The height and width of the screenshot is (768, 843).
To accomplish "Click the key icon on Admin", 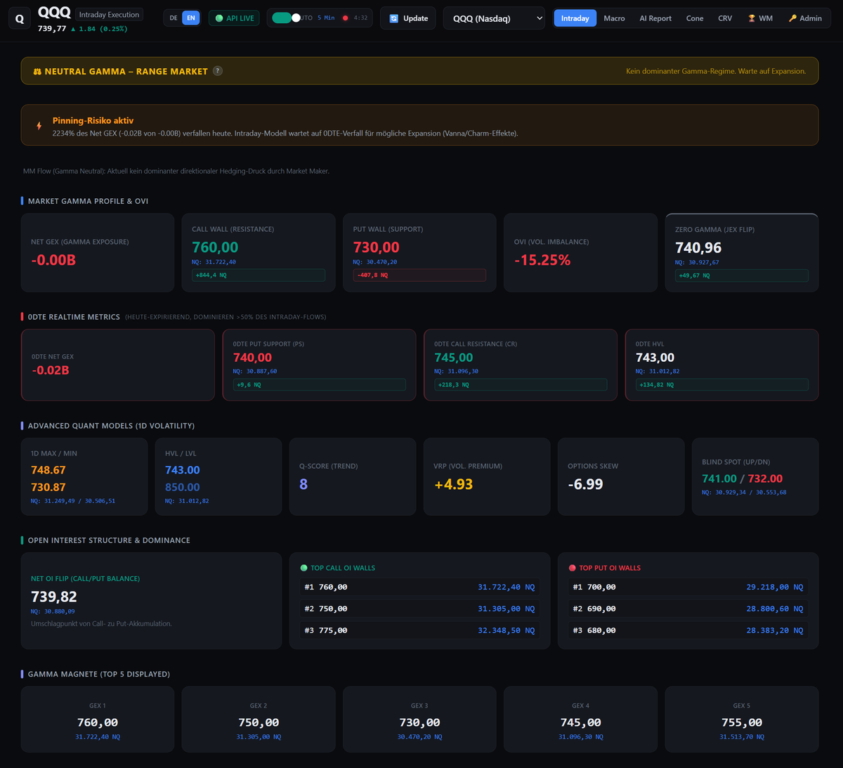I will tap(792, 18).
